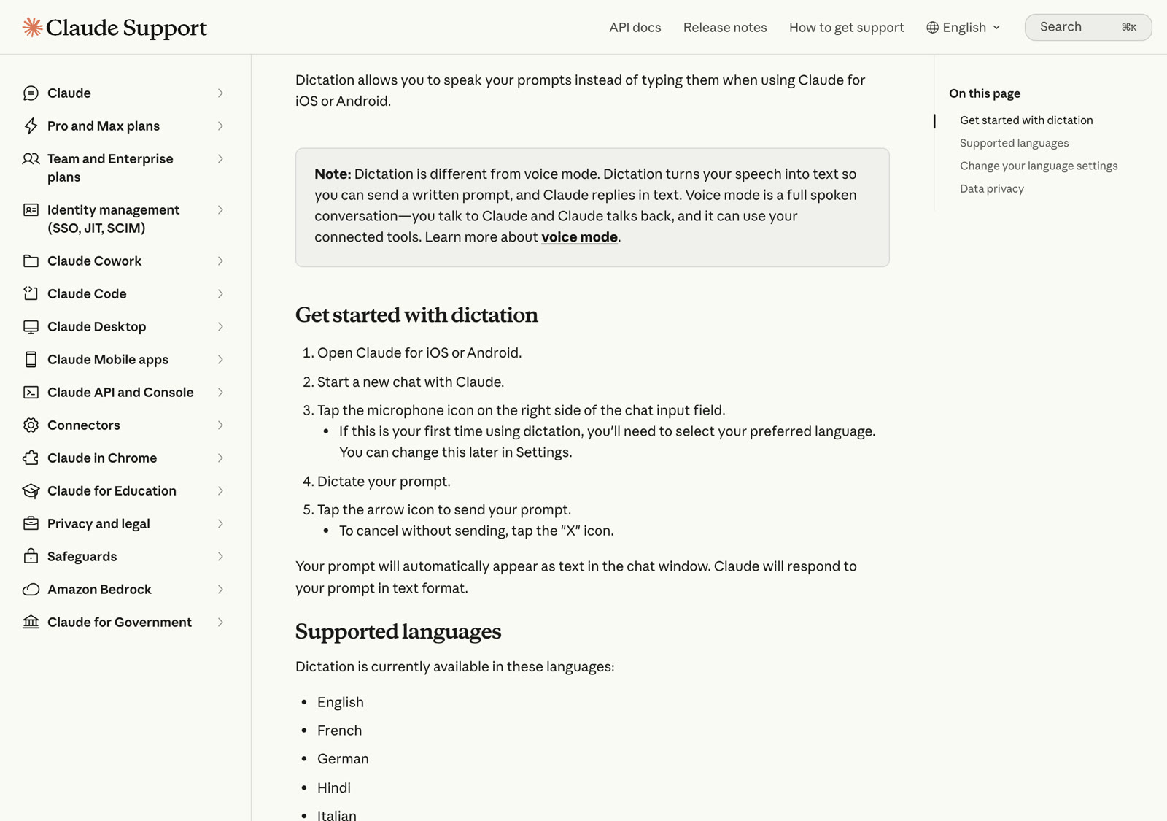Open Release notes from the top navigation
The width and height of the screenshot is (1167, 821).
725,27
